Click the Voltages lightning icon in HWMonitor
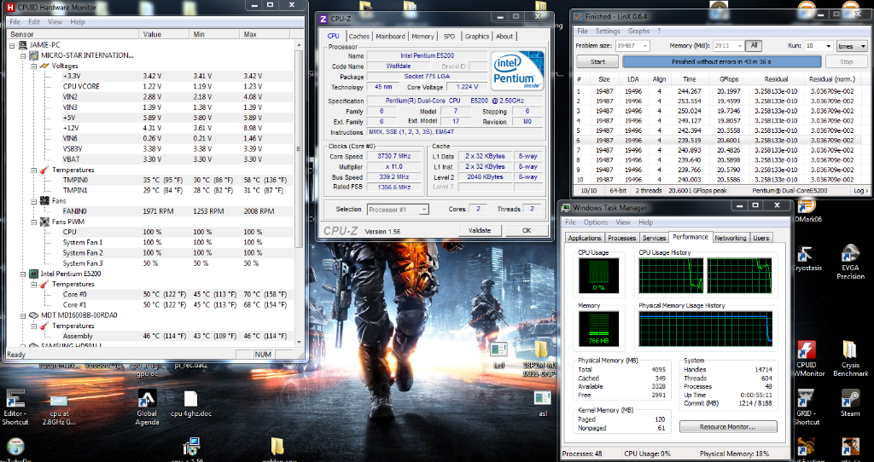Viewport: 874px width, 462px height. [44, 66]
